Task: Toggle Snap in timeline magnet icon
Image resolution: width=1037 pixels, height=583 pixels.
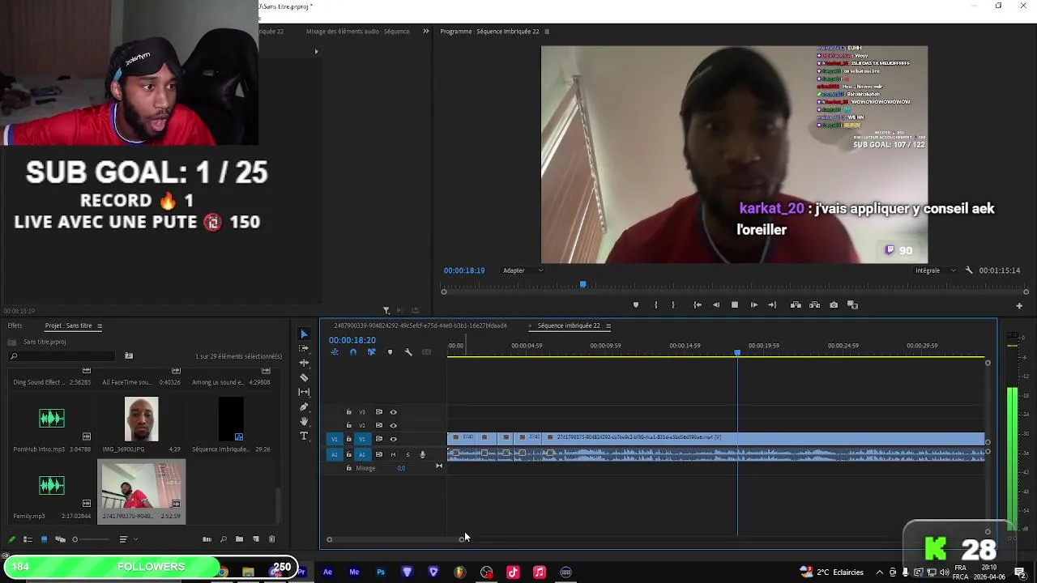Action: pos(352,352)
